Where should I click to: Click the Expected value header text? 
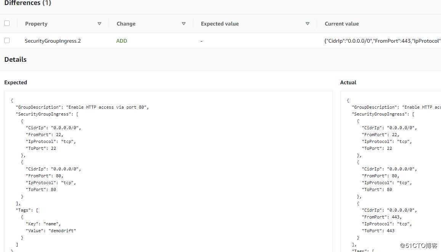220,24
